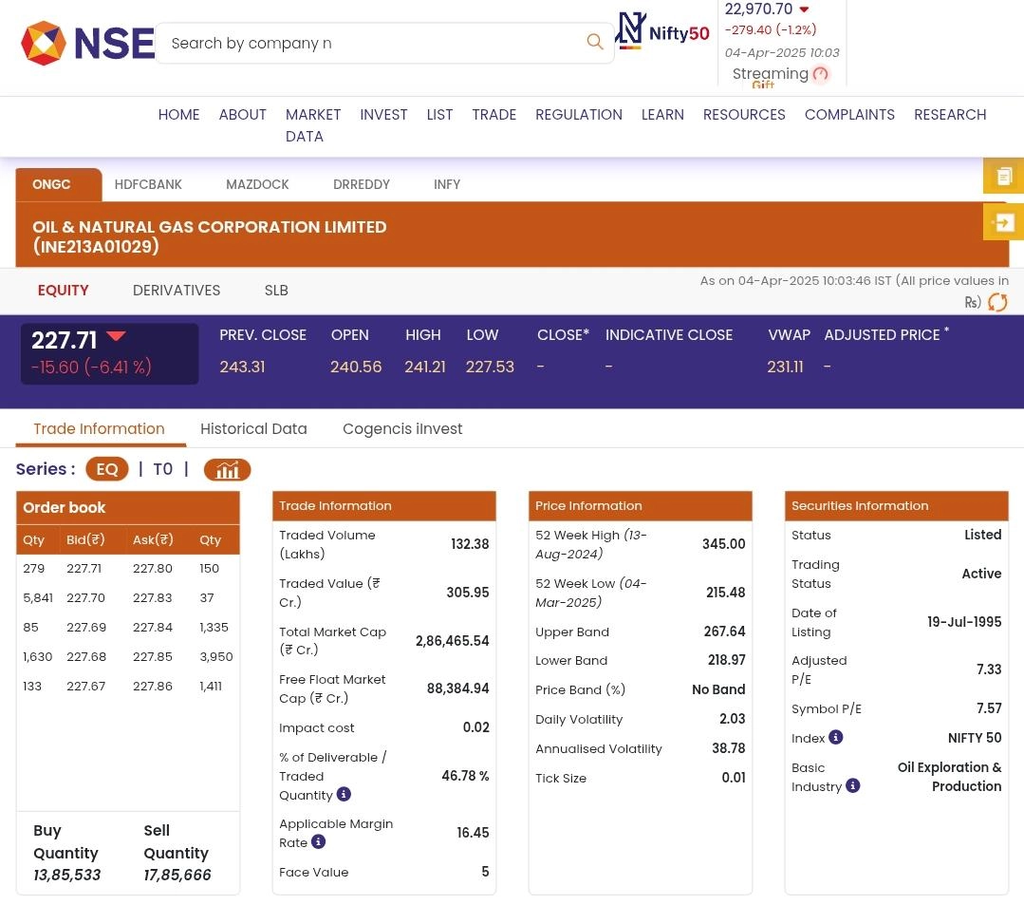The image size is (1024, 905).
Task: Switch to the HDFCBANK tab
Action: click(148, 184)
